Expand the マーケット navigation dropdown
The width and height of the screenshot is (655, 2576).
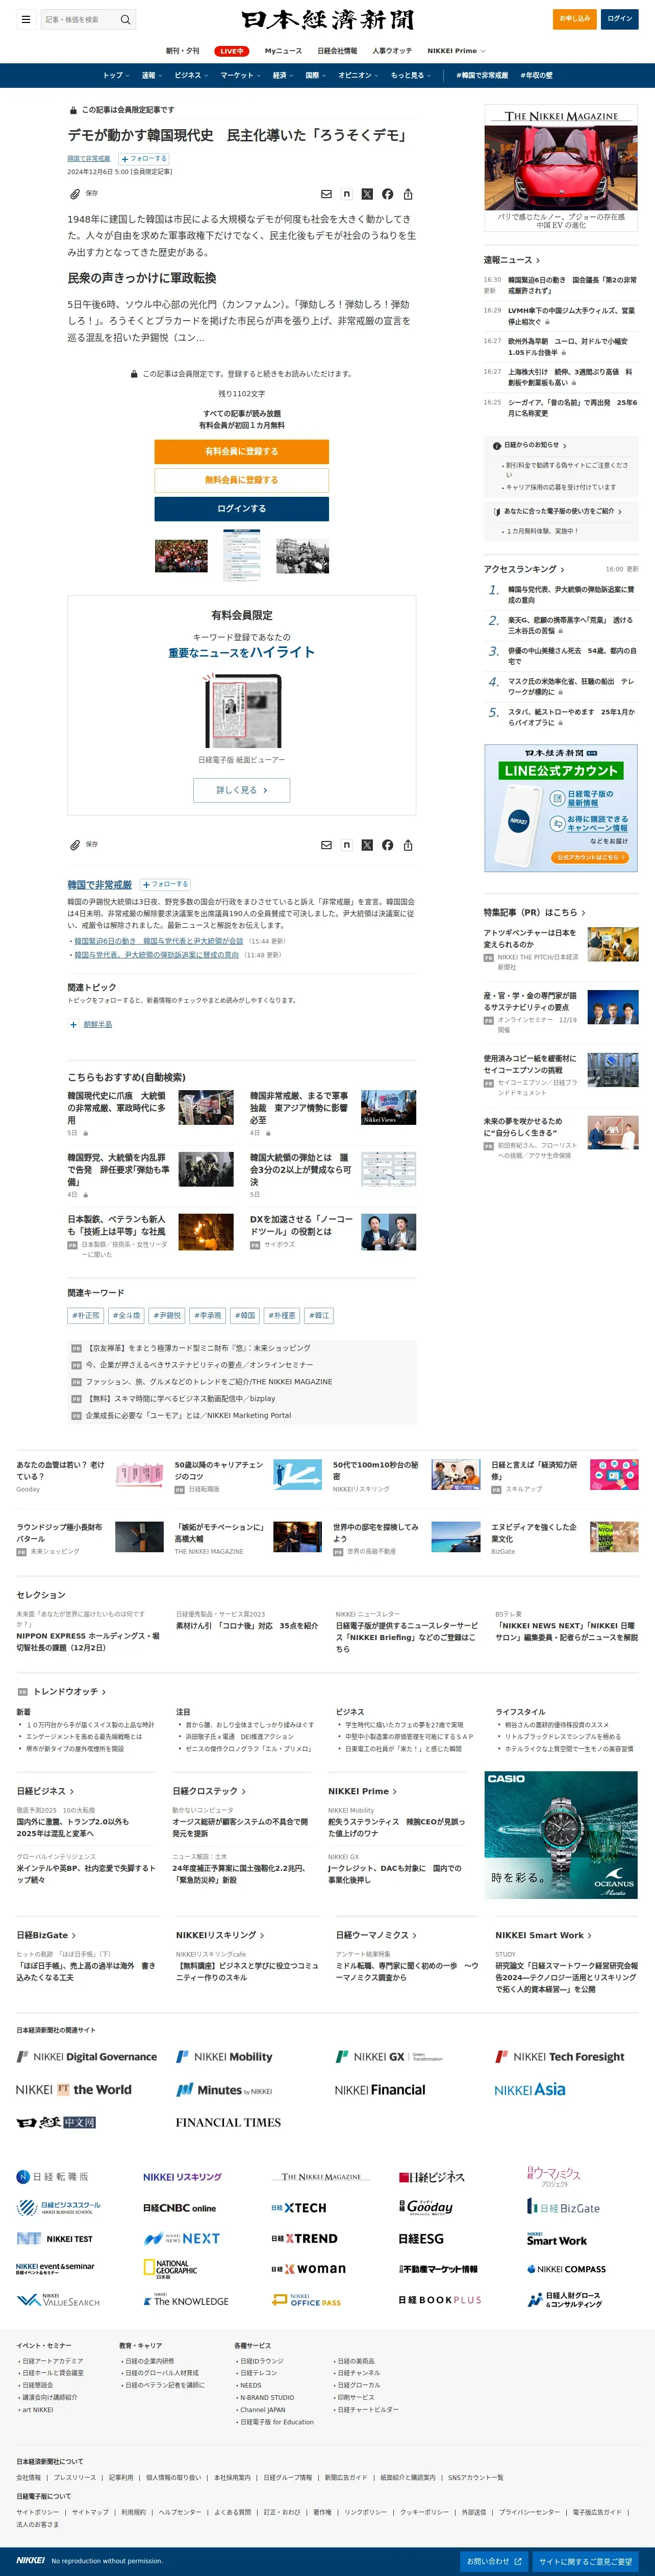(x=241, y=75)
